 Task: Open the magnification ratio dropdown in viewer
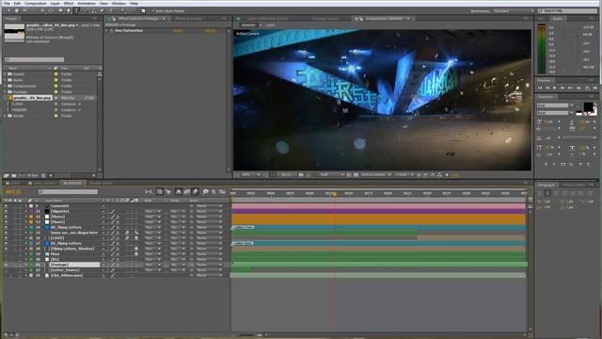251,175
